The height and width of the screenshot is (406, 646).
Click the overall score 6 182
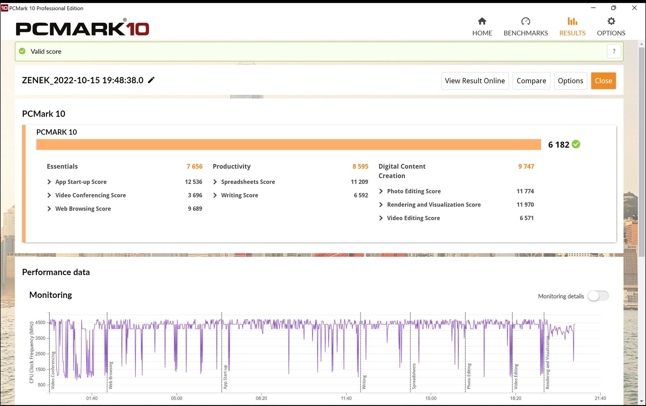click(559, 144)
